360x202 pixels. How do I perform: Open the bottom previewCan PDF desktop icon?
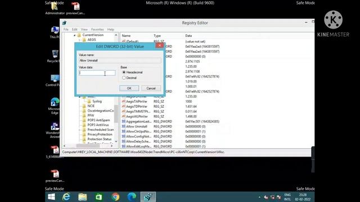[x=55, y=173]
